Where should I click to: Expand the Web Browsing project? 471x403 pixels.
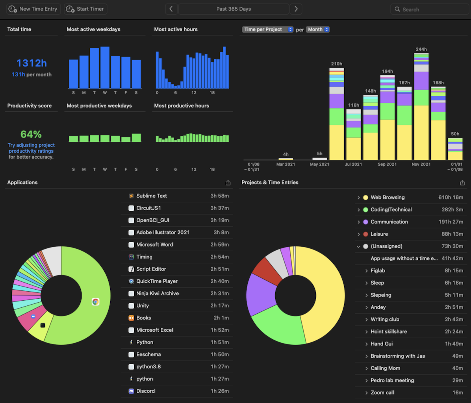(x=358, y=198)
